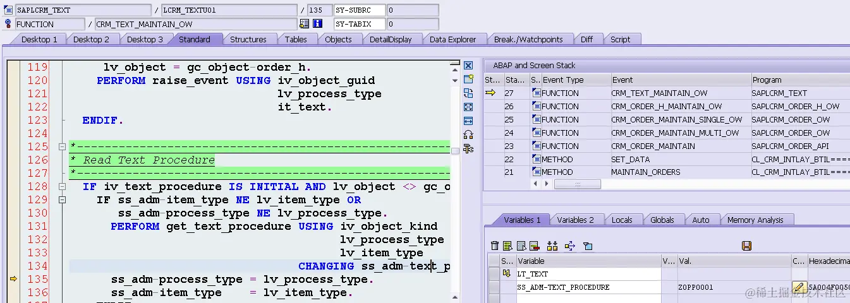Click the stack table horizontal scrollbar thumb

pyautogui.click(x=577, y=184)
